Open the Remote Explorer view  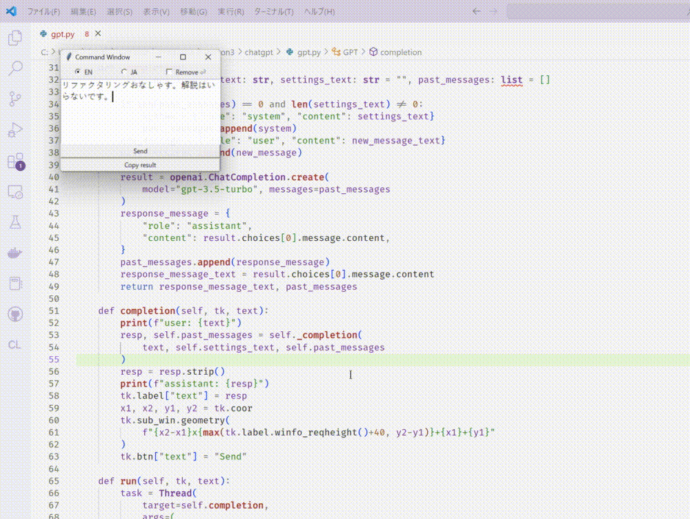pos(14,192)
